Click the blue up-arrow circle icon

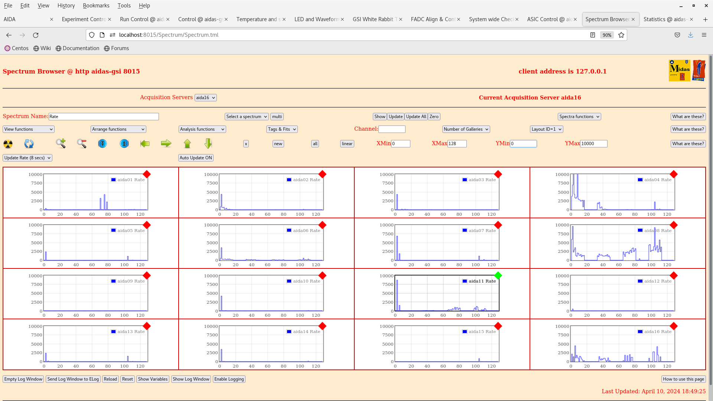click(124, 143)
